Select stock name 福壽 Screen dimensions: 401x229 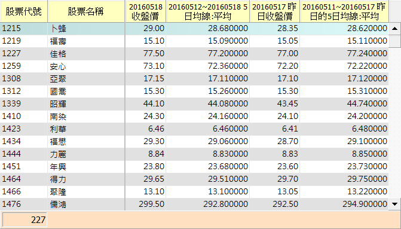tap(58, 41)
